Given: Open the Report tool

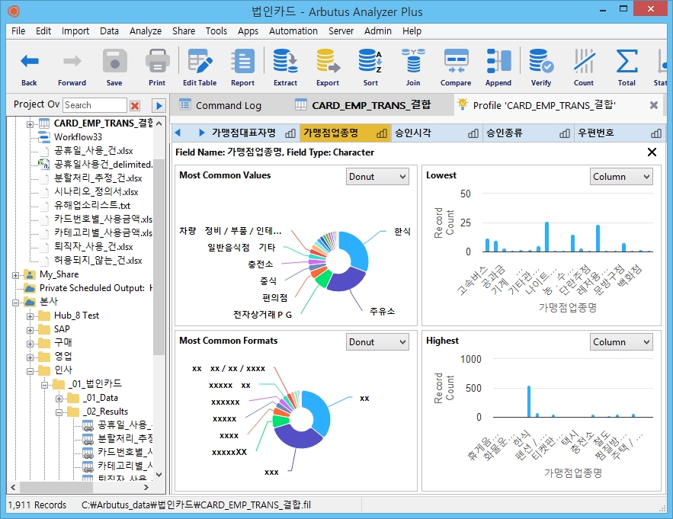Looking at the screenshot, I should (242, 67).
